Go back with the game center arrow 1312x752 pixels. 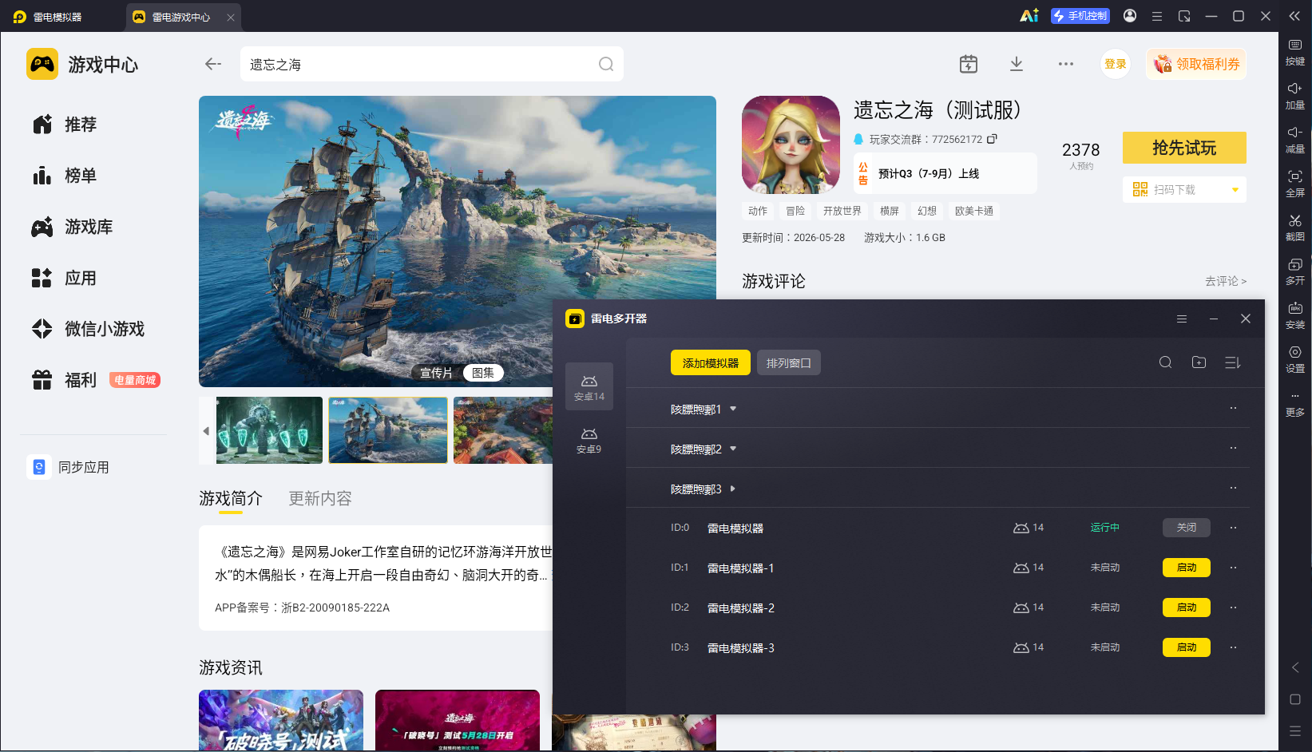click(213, 64)
